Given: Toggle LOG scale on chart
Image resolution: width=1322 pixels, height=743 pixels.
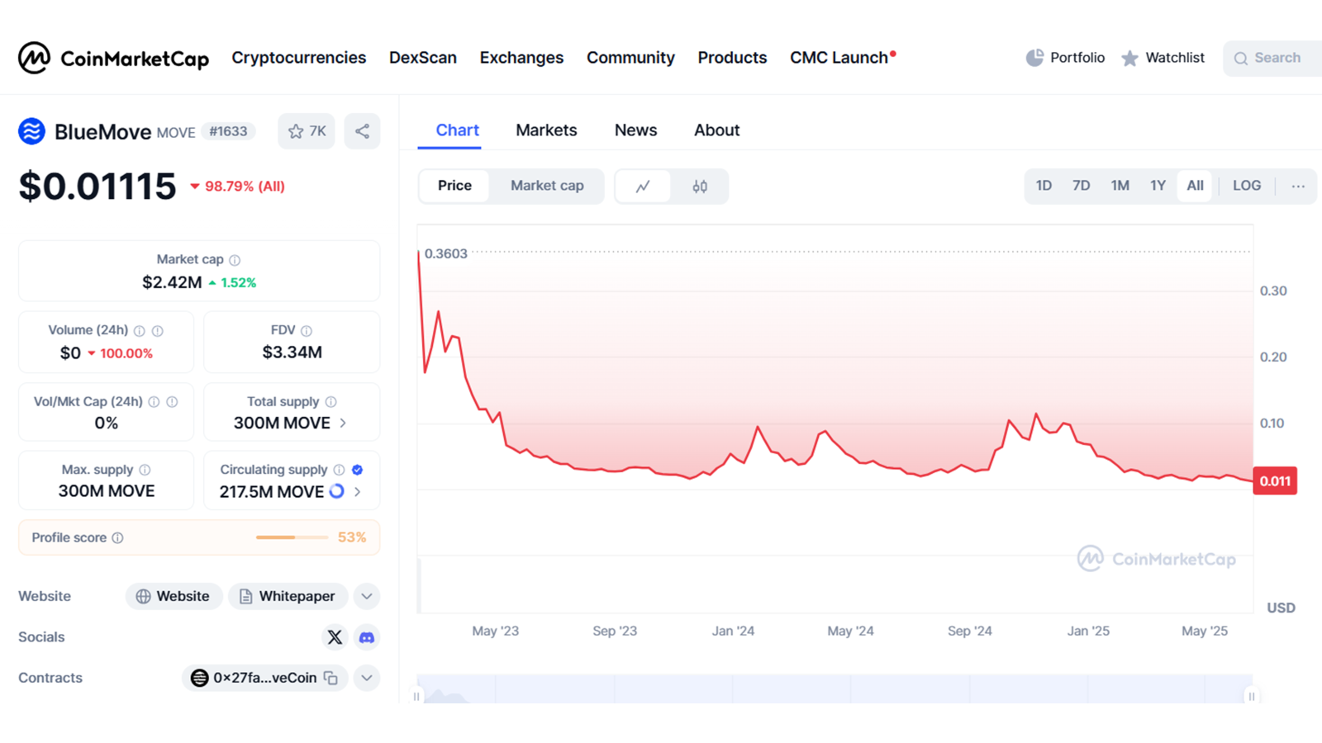Looking at the screenshot, I should click(x=1247, y=186).
